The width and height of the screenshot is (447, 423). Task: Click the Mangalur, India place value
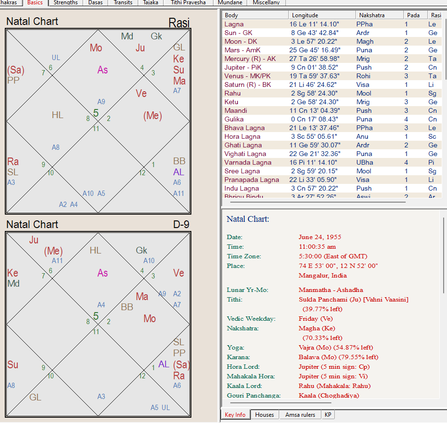point(323,276)
